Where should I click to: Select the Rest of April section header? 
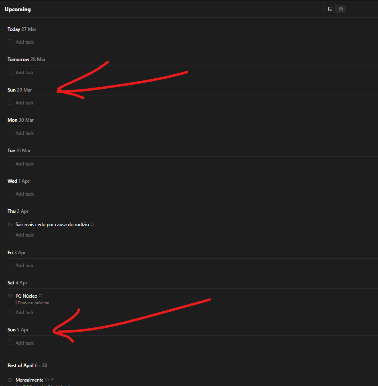[x=27, y=366]
